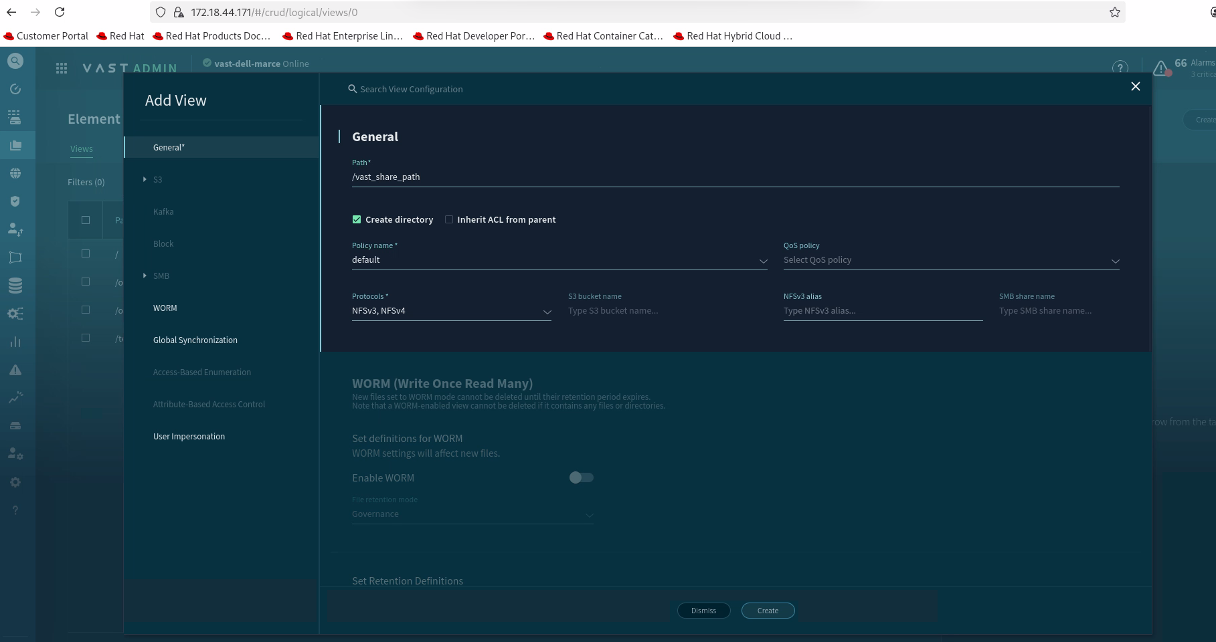This screenshot has height=642, width=1216.
Task: Reload the browser page
Action: click(60, 12)
